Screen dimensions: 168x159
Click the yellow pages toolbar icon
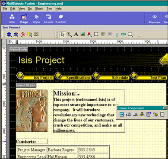(x=30, y=35)
